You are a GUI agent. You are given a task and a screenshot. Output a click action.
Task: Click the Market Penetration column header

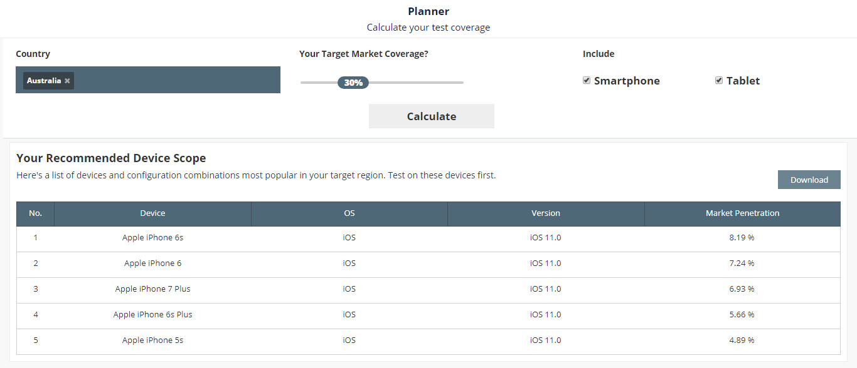[x=743, y=213]
